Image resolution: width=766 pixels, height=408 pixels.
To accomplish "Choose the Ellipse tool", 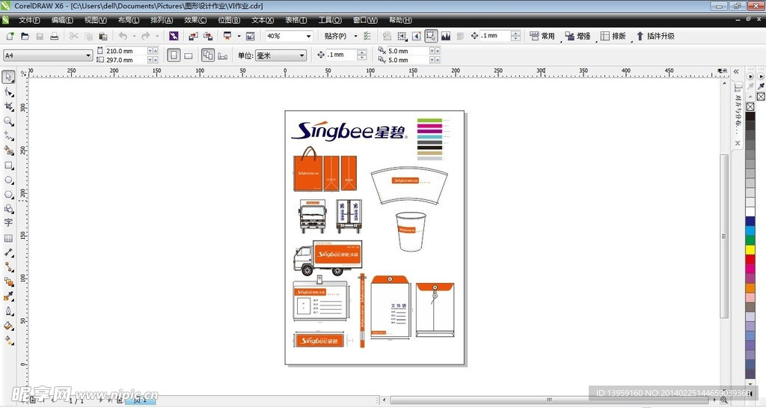I will pos(8,180).
